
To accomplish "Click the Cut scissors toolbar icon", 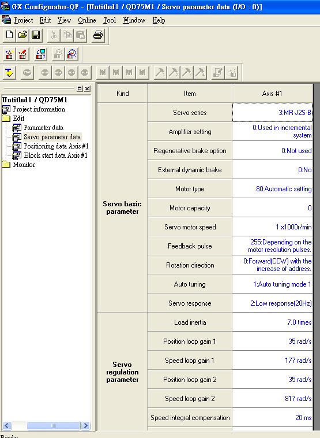I will [54, 35].
